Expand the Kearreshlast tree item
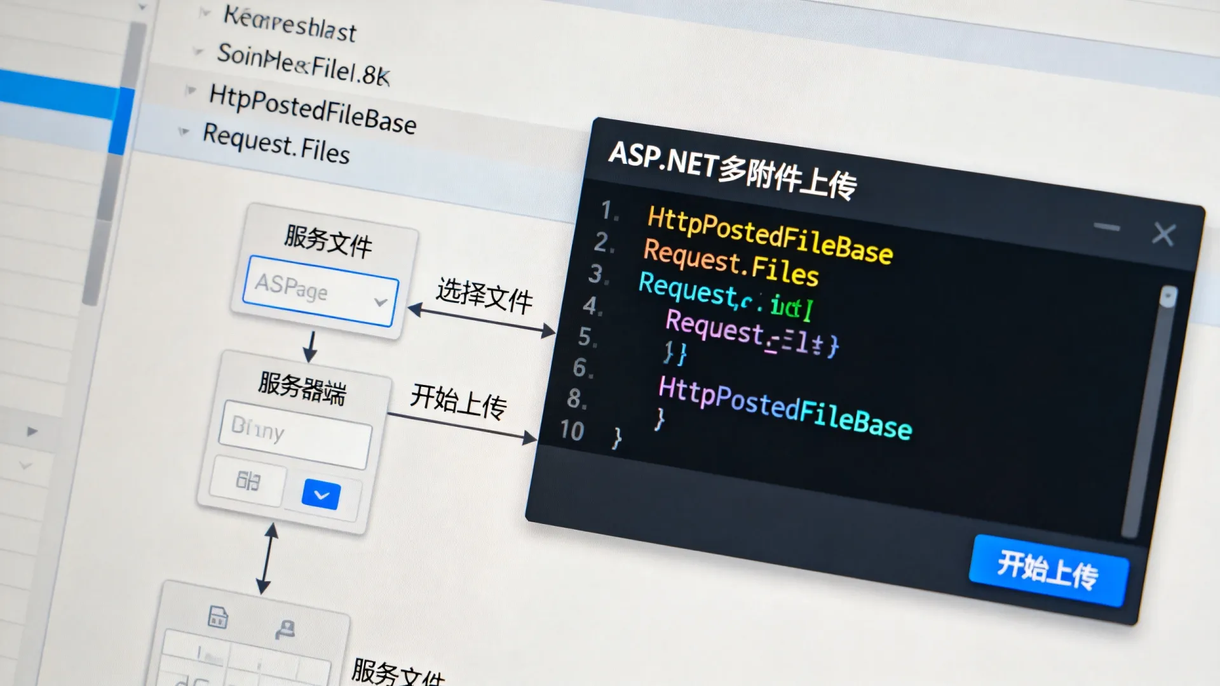 (x=205, y=12)
